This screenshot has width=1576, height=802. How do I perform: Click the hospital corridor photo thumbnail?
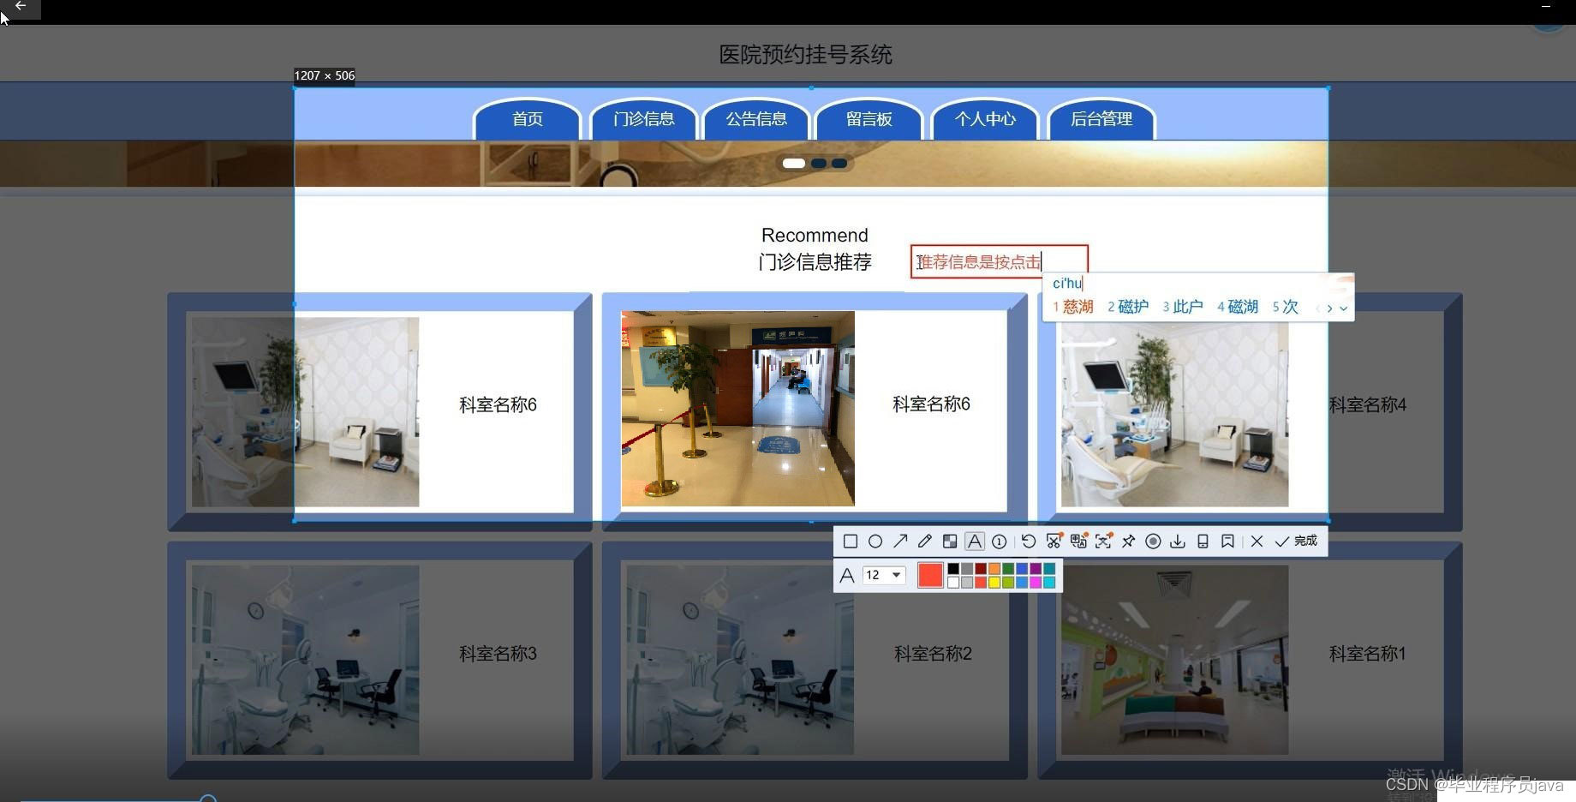[737, 408]
